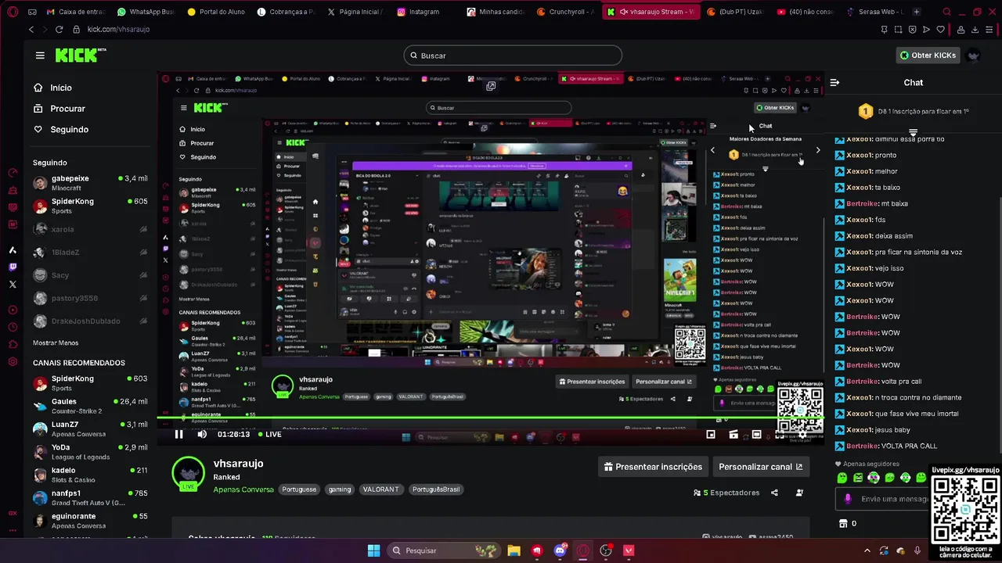Open the recommended kadelo channel
The height and width of the screenshot is (563, 1002).
click(90, 475)
